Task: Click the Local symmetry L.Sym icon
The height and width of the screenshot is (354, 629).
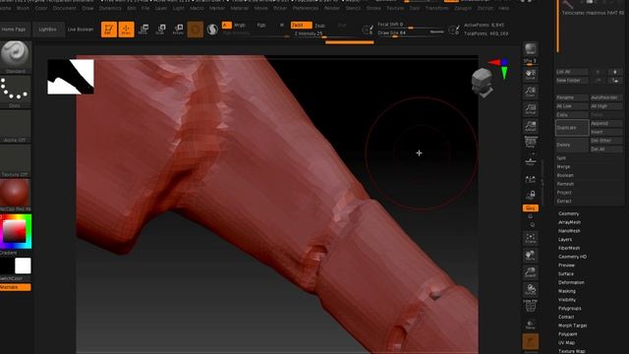Action: (x=531, y=179)
